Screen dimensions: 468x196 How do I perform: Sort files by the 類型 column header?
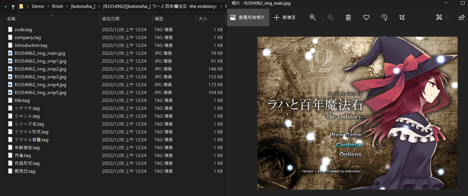click(159, 19)
